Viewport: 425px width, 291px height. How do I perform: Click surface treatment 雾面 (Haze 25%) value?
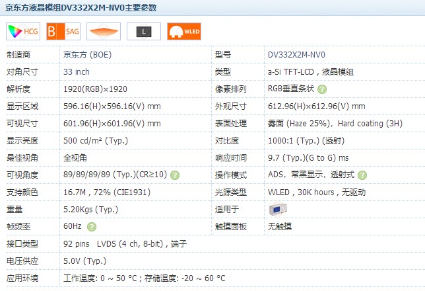(x=335, y=124)
